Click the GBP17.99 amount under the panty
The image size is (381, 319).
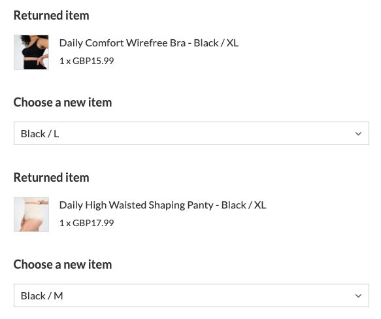[93, 223]
